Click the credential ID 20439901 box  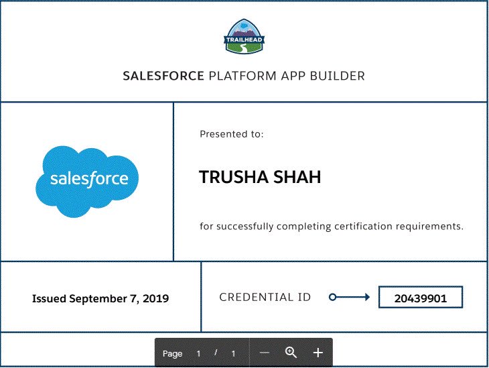(421, 298)
